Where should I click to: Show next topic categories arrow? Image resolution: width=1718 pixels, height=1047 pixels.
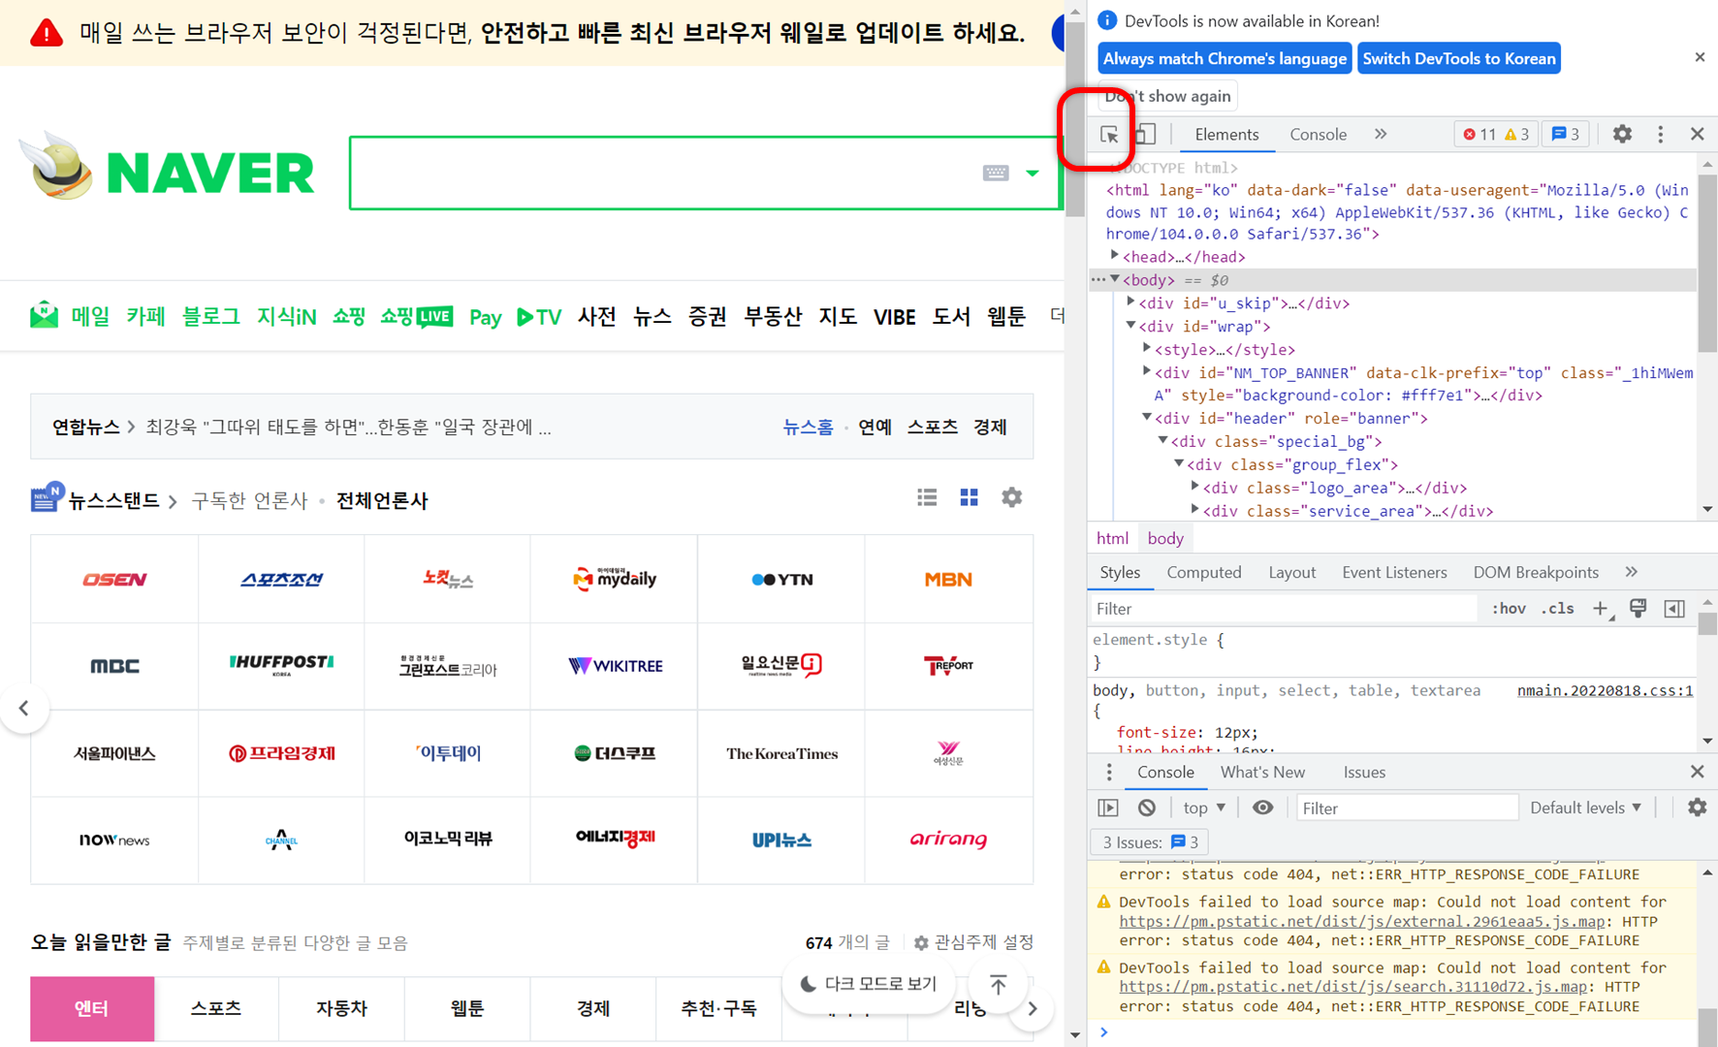click(1033, 1009)
